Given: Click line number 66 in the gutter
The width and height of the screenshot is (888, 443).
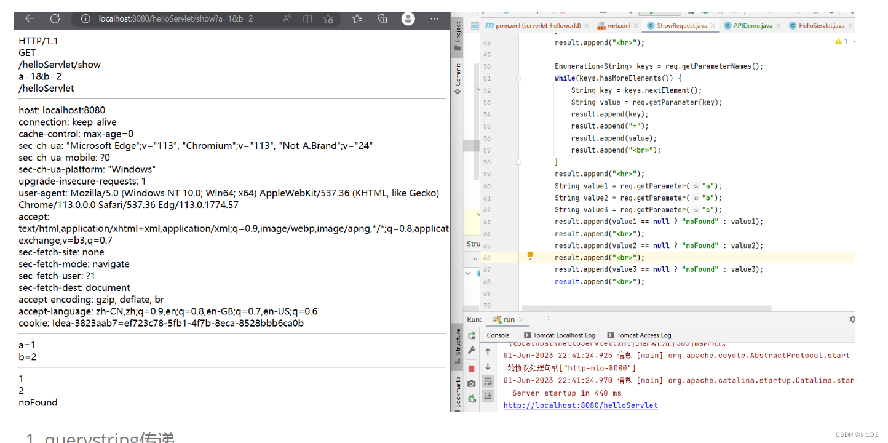Looking at the screenshot, I should tap(487, 258).
